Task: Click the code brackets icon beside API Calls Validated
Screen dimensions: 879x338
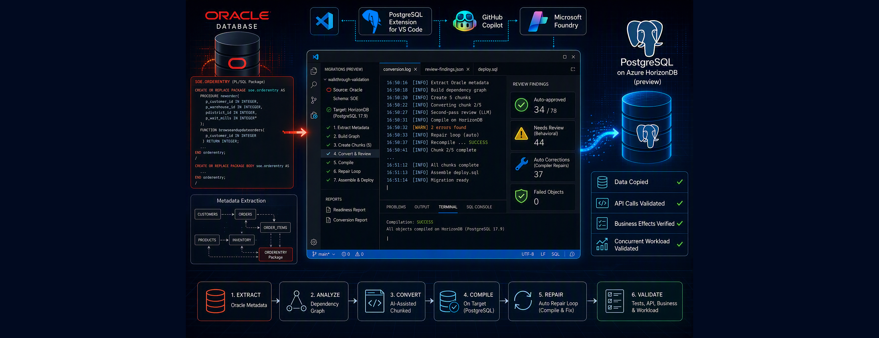Action: click(602, 203)
